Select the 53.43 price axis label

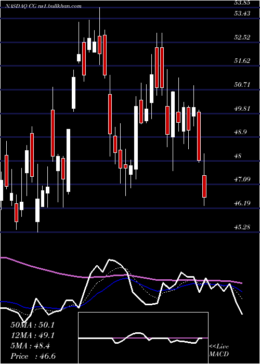[x=242, y=14]
